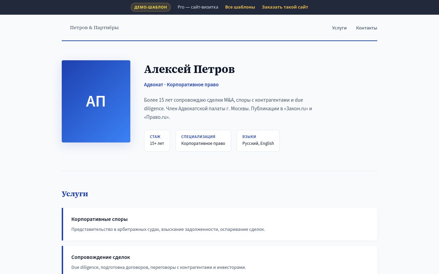
Task: Click the Услуги section heading
Action: point(75,194)
